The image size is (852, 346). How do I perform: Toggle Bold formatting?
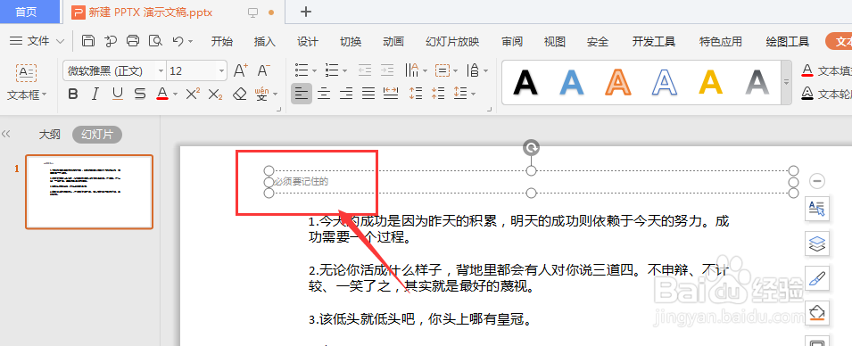(73, 94)
